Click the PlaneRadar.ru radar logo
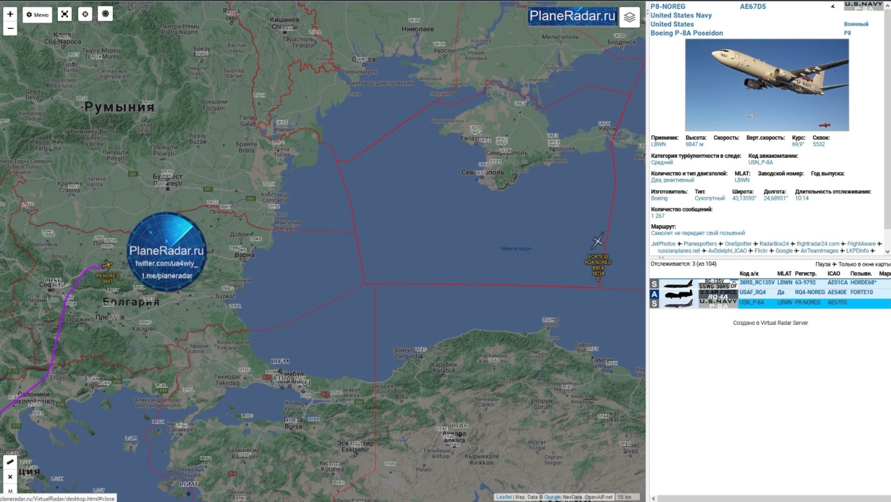 [x=167, y=251]
